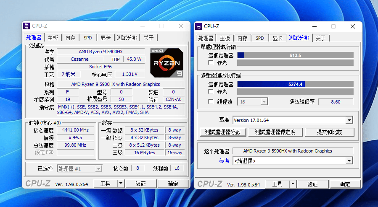Switch to 主板 tab in right window
The height and width of the screenshot is (207, 378).
point(225,38)
